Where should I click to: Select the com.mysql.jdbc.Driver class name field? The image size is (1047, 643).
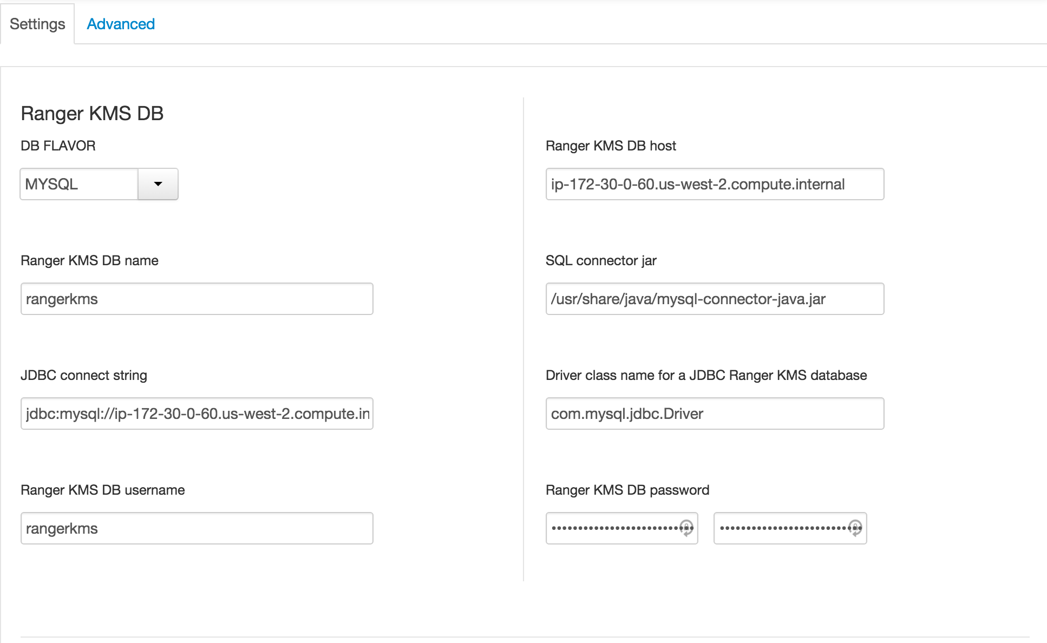pyautogui.click(x=715, y=414)
